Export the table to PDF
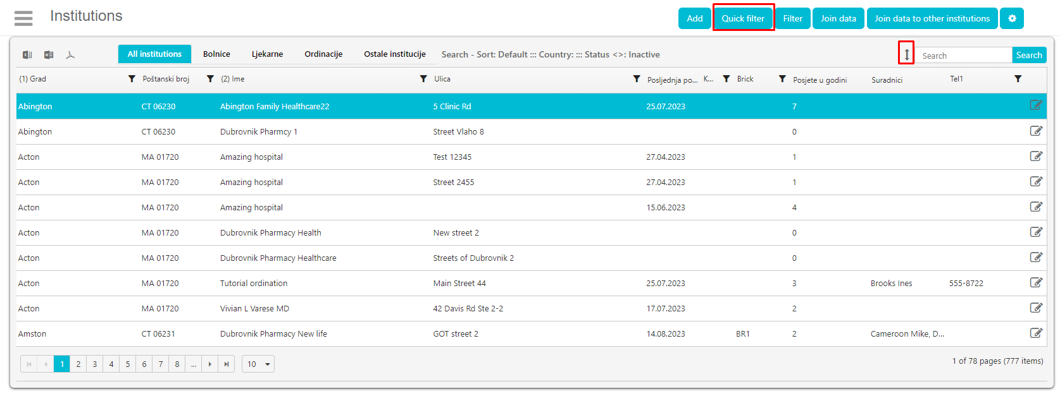 [70, 55]
